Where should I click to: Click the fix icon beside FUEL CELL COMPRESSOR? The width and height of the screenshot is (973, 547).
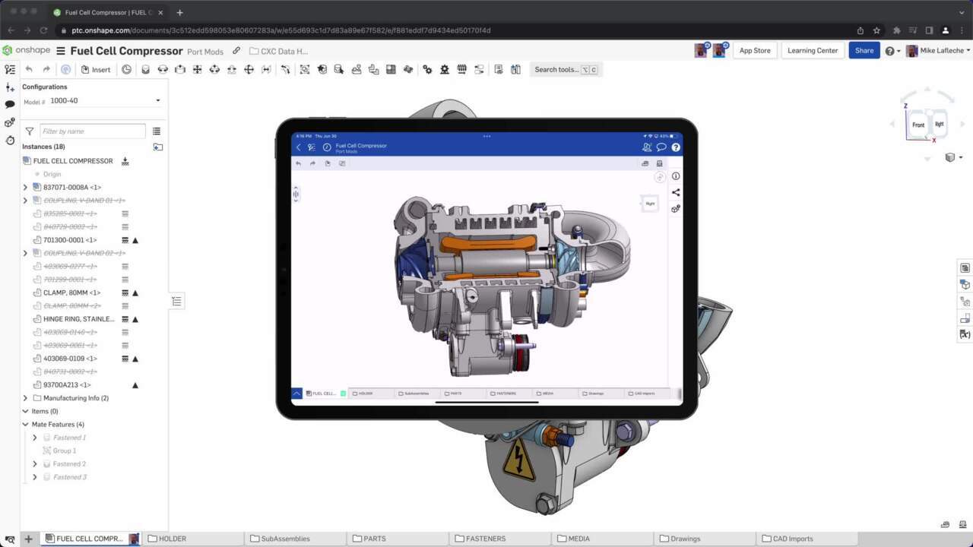[125, 161]
